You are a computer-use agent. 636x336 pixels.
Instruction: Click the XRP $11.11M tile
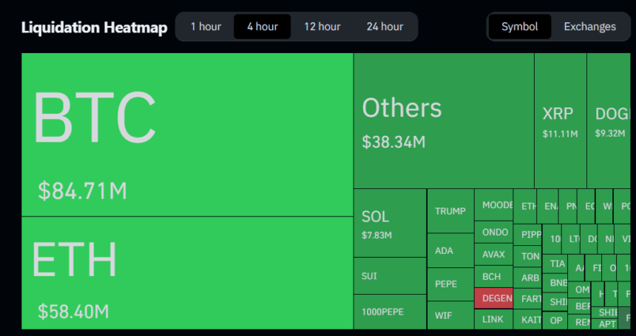tap(560, 121)
